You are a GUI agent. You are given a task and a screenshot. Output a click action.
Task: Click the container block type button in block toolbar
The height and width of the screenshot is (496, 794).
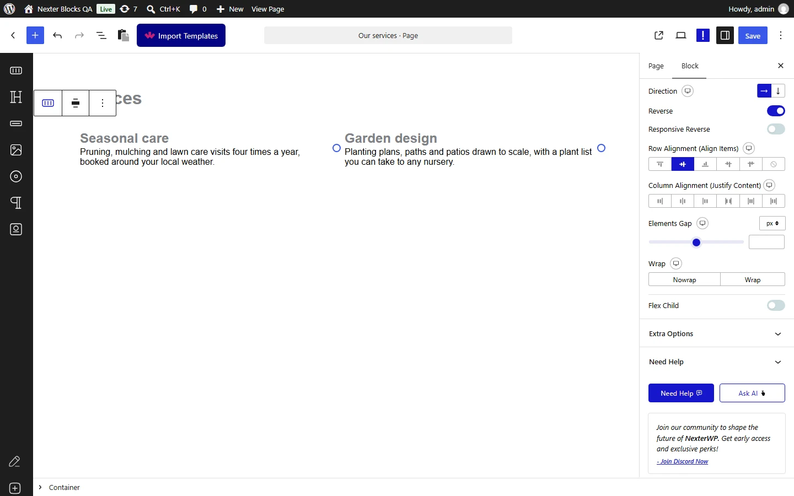tap(48, 103)
